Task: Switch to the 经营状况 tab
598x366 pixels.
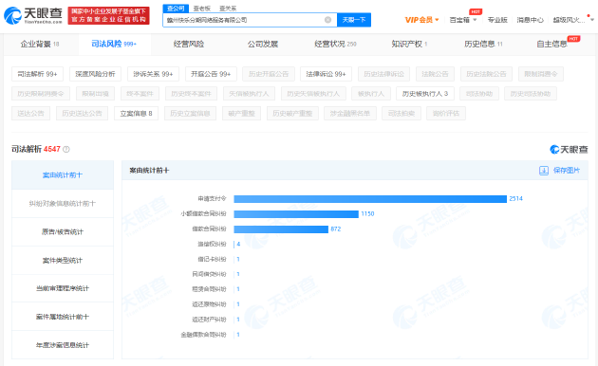Action: pos(335,45)
